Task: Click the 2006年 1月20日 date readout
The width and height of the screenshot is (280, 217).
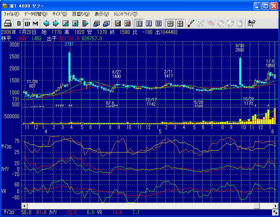Action: [19, 32]
